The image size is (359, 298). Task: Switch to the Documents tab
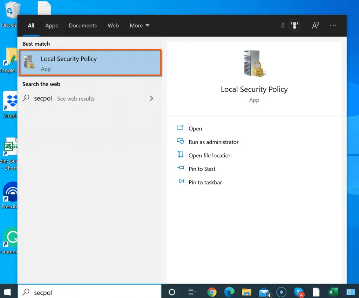pos(82,25)
